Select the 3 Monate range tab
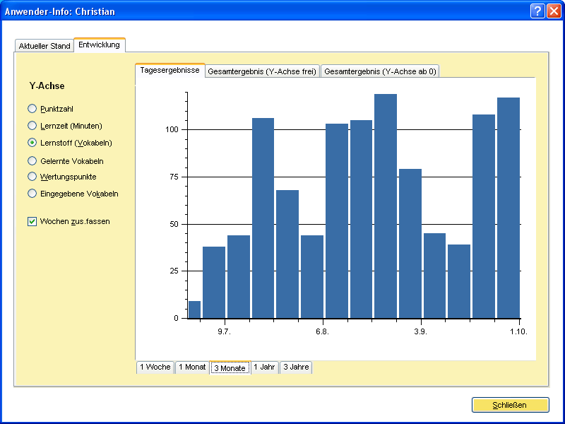 [230, 367]
